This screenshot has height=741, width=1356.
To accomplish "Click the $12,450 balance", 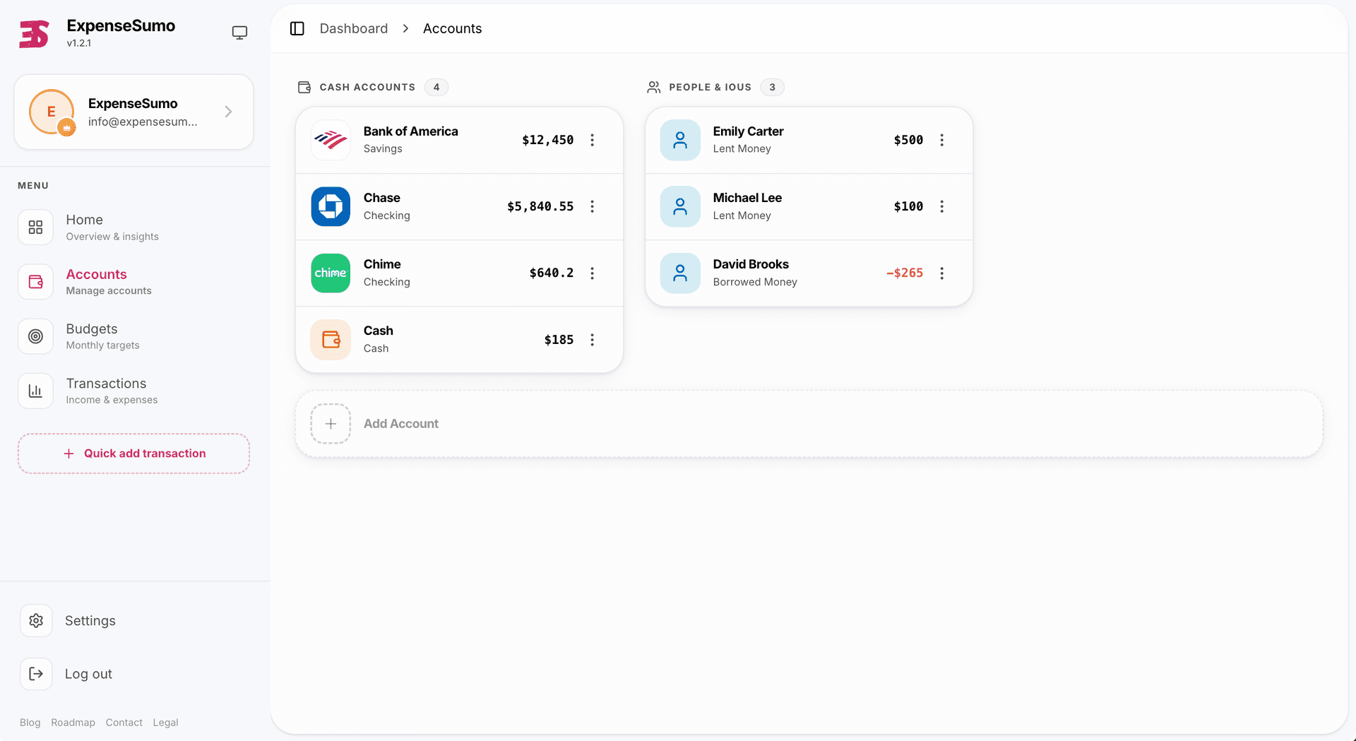I will pyautogui.click(x=548, y=140).
